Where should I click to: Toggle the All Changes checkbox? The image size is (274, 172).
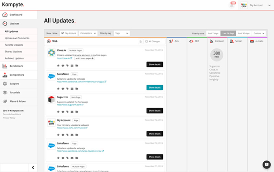pos(147,42)
